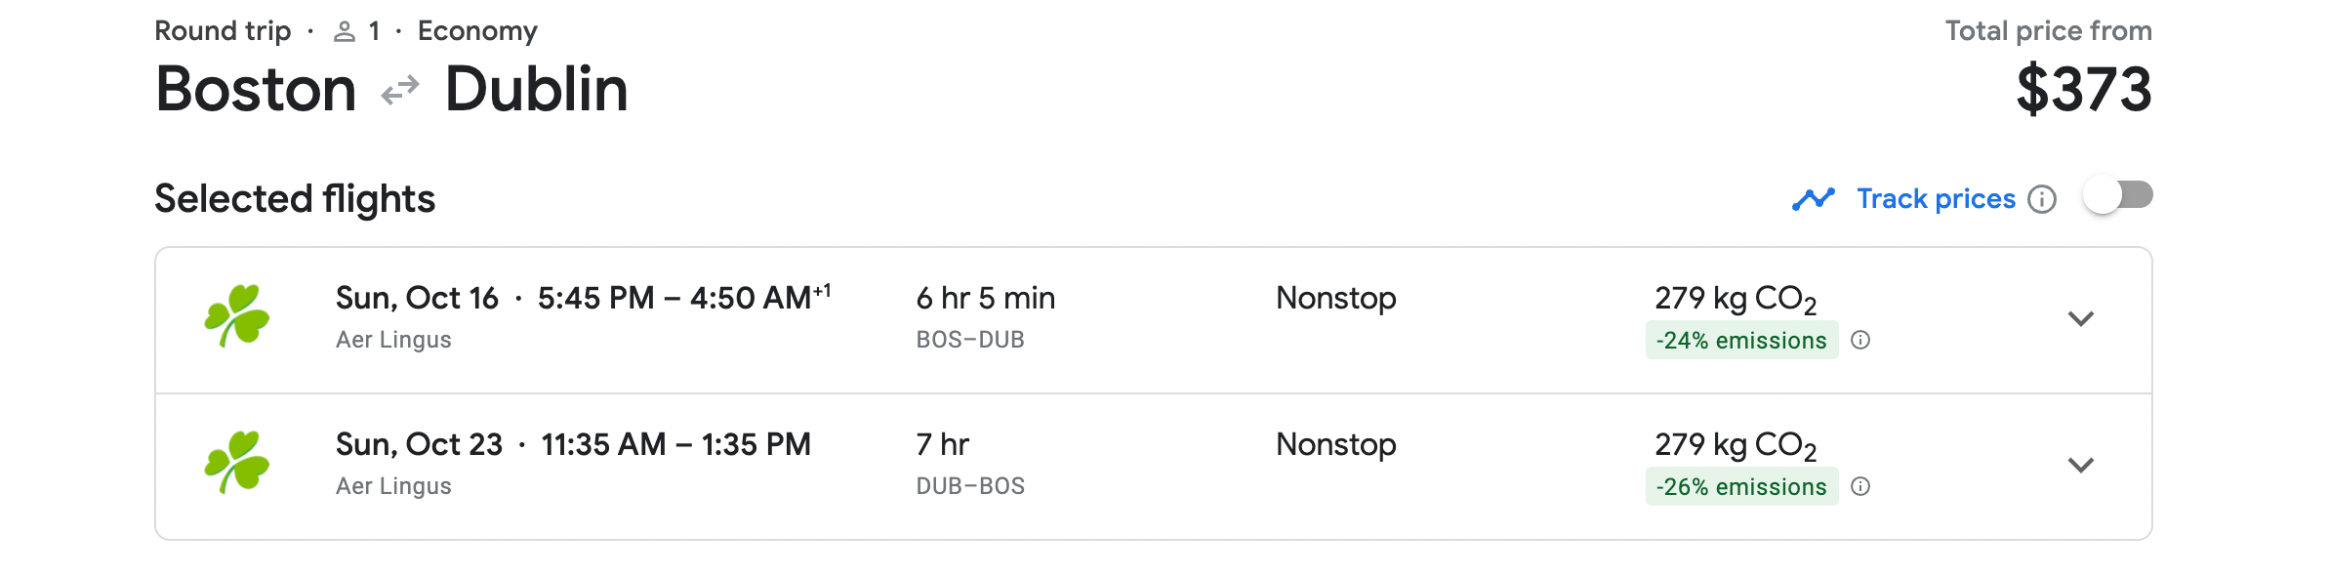The width and height of the screenshot is (2329, 576).
Task: Click the Track prices graph icon
Action: [1813, 199]
